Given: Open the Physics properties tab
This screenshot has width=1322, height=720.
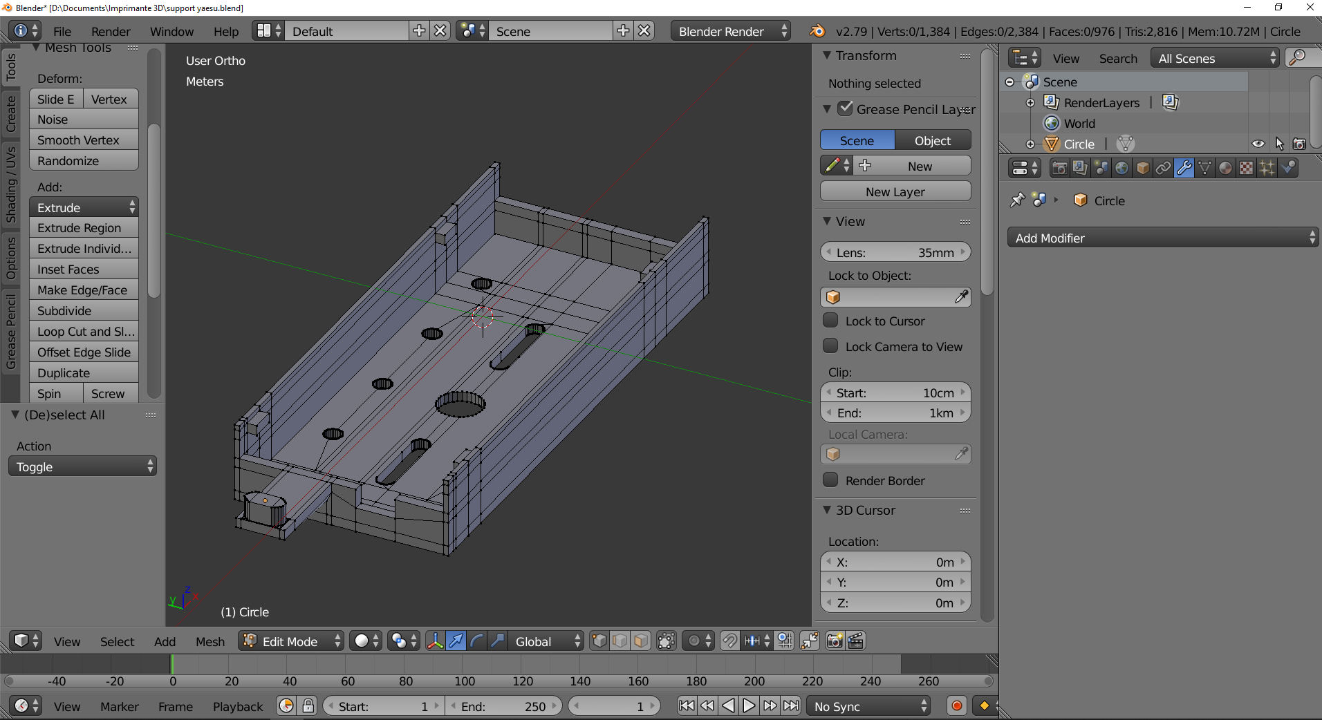Looking at the screenshot, I should [1287, 168].
